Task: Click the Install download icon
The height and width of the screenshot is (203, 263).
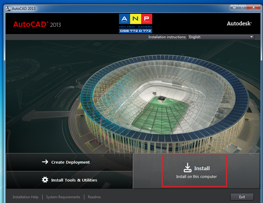Action: [188, 167]
